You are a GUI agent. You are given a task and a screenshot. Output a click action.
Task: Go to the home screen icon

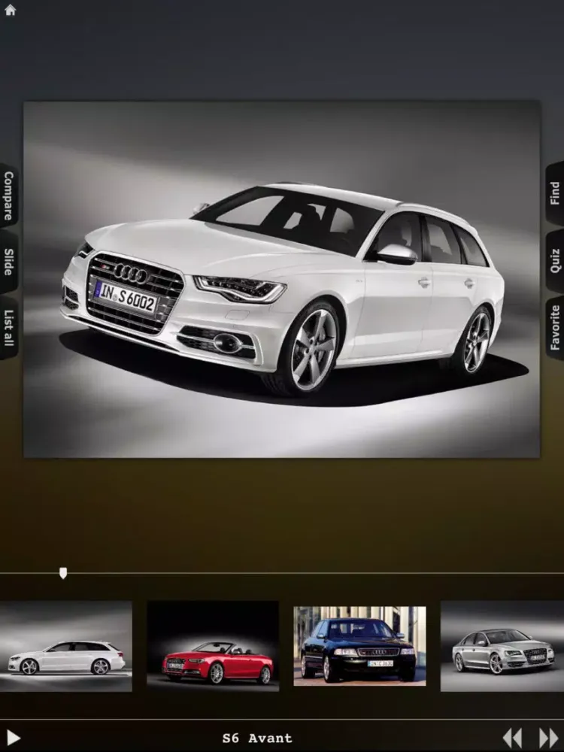coord(10,10)
